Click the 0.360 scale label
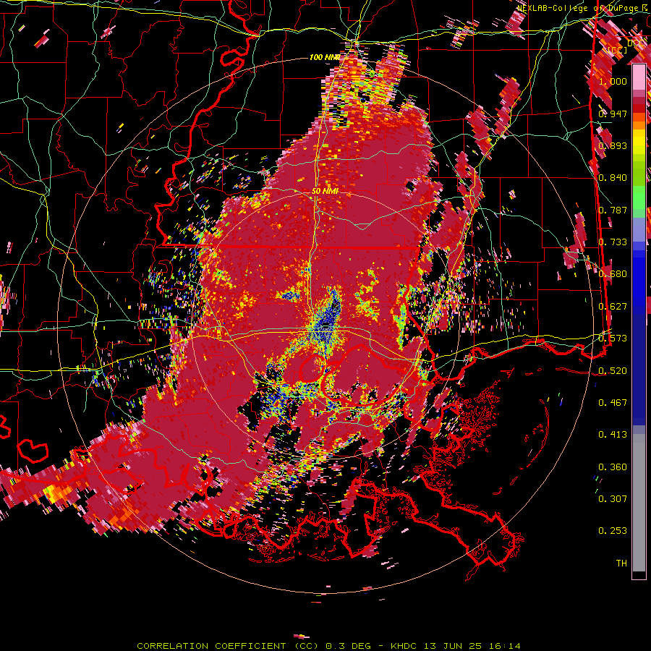 coord(613,467)
